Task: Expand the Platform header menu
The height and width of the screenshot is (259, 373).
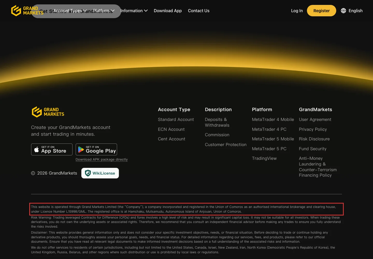Action: 104,11
